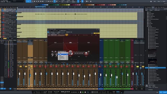Mute the blue mixer channel

(x=100, y=67)
